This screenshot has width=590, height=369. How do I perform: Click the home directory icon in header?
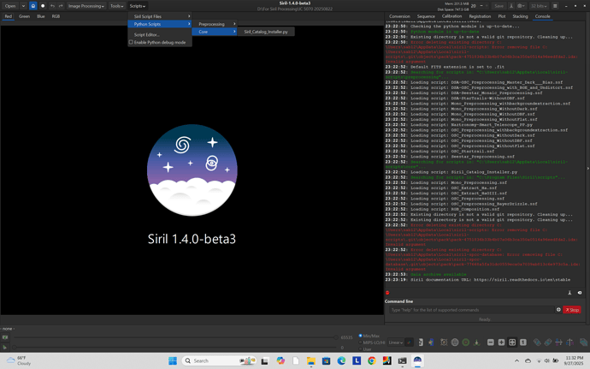pyautogui.click(x=33, y=6)
